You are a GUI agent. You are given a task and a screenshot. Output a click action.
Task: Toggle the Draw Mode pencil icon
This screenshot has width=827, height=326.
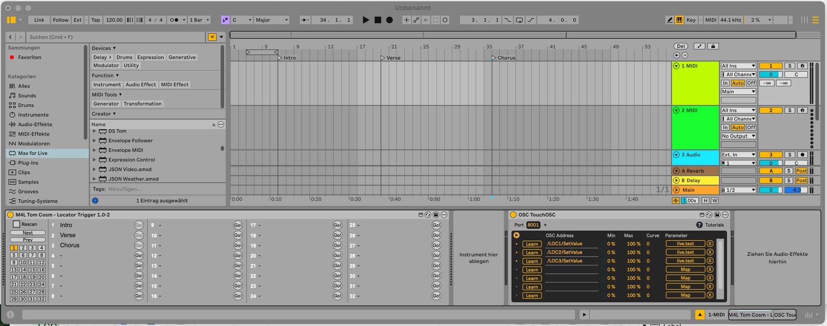tap(669, 20)
